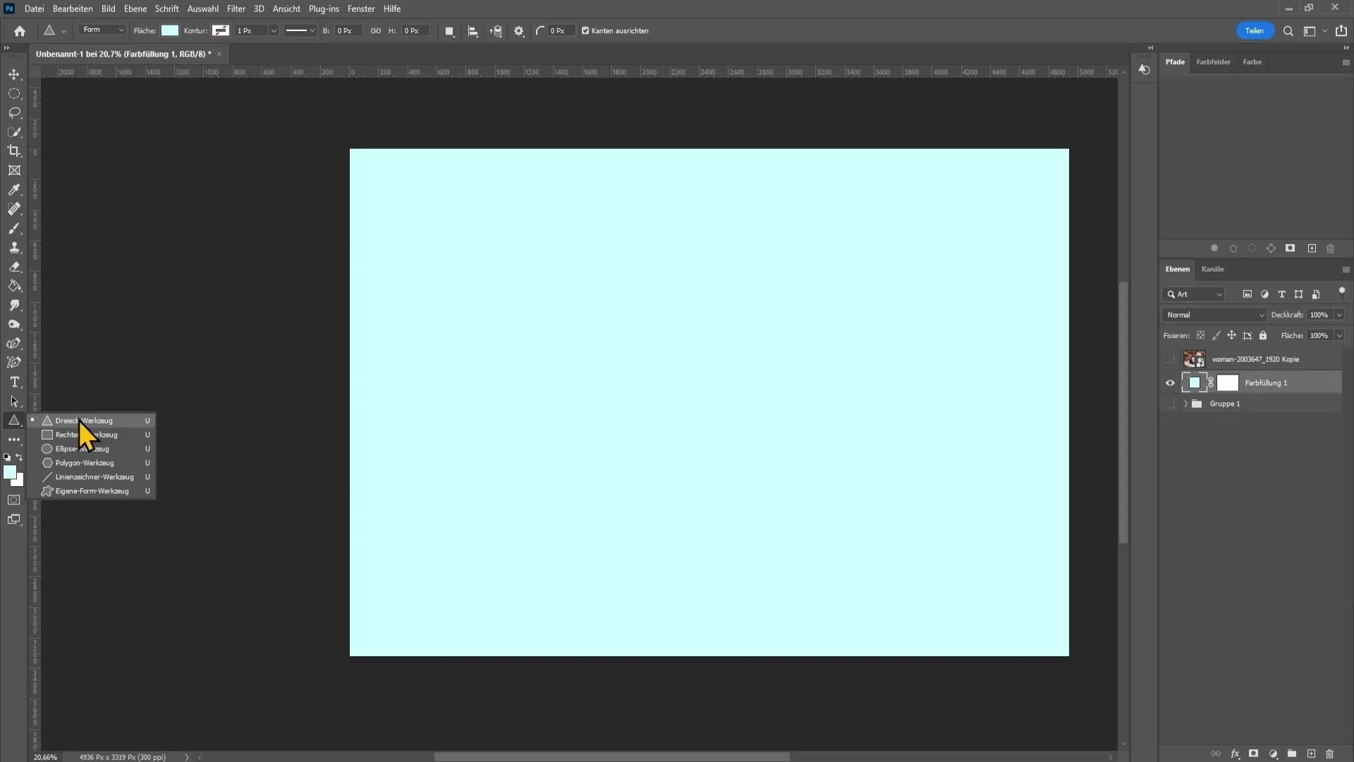Show the Gruppe 1 layer group
Image resolution: width=1354 pixels, height=762 pixels.
click(x=1171, y=404)
